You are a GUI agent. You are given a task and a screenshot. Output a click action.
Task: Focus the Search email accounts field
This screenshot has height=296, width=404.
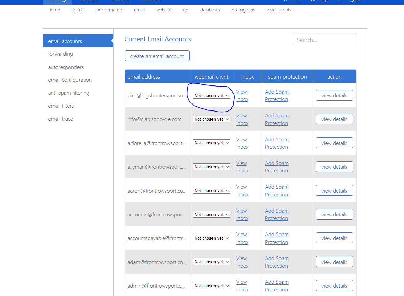(325, 40)
